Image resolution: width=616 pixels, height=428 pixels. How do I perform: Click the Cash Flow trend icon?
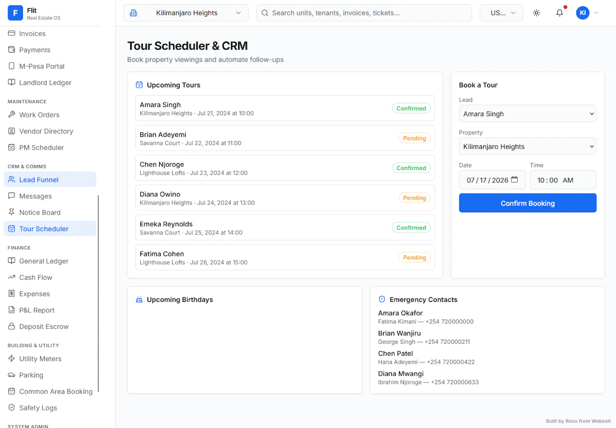coord(12,277)
